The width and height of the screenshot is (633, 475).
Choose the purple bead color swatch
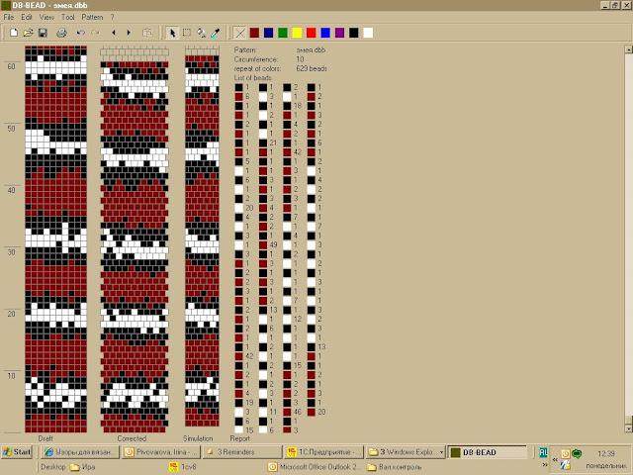click(x=339, y=33)
